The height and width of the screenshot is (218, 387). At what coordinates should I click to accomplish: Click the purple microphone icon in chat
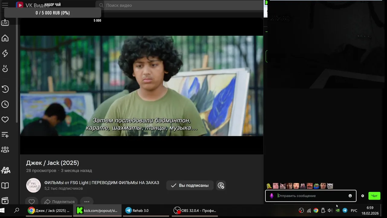click(x=272, y=196)
